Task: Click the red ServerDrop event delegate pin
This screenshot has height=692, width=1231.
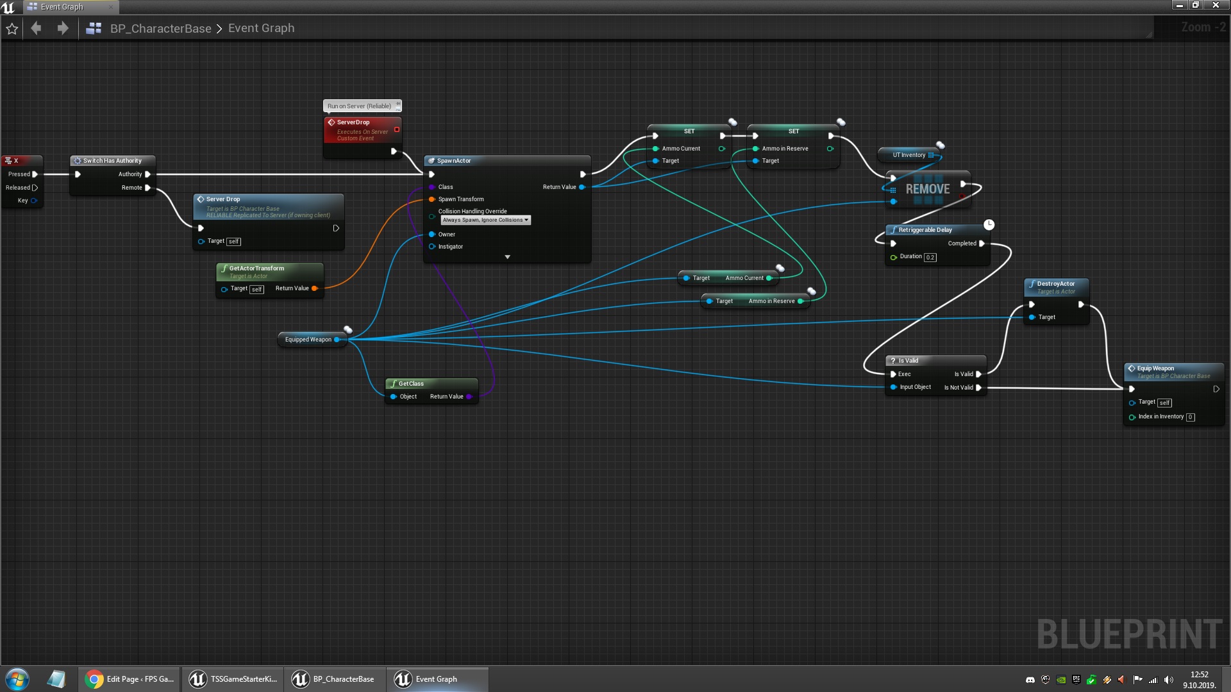Action: click(x=397, y=129)
